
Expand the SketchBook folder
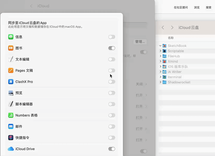(160, 46)
